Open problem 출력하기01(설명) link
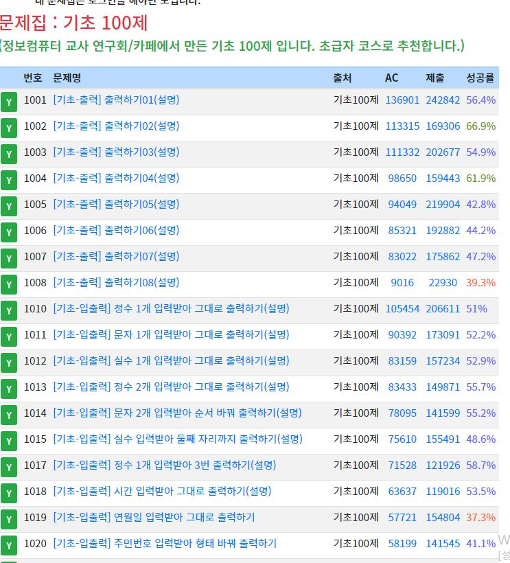The height and width of the screenshot is (563, 510). [x=116, y=100]
